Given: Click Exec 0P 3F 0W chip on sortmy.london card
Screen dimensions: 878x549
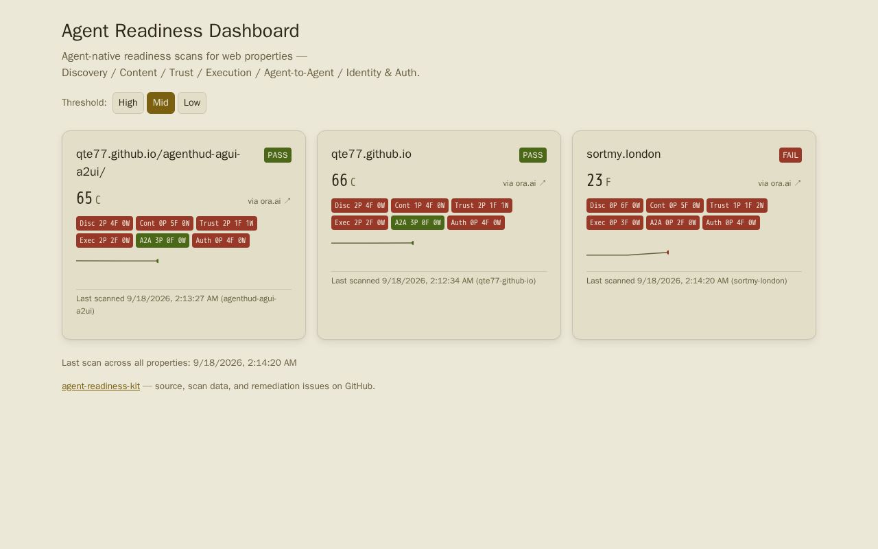Looking at the screenshot, I should point(615,223).
